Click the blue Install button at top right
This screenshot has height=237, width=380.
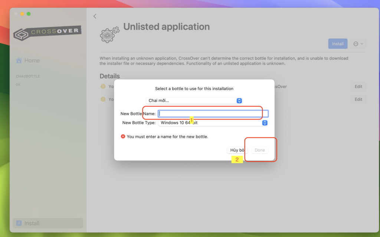(x=338, y=44)
